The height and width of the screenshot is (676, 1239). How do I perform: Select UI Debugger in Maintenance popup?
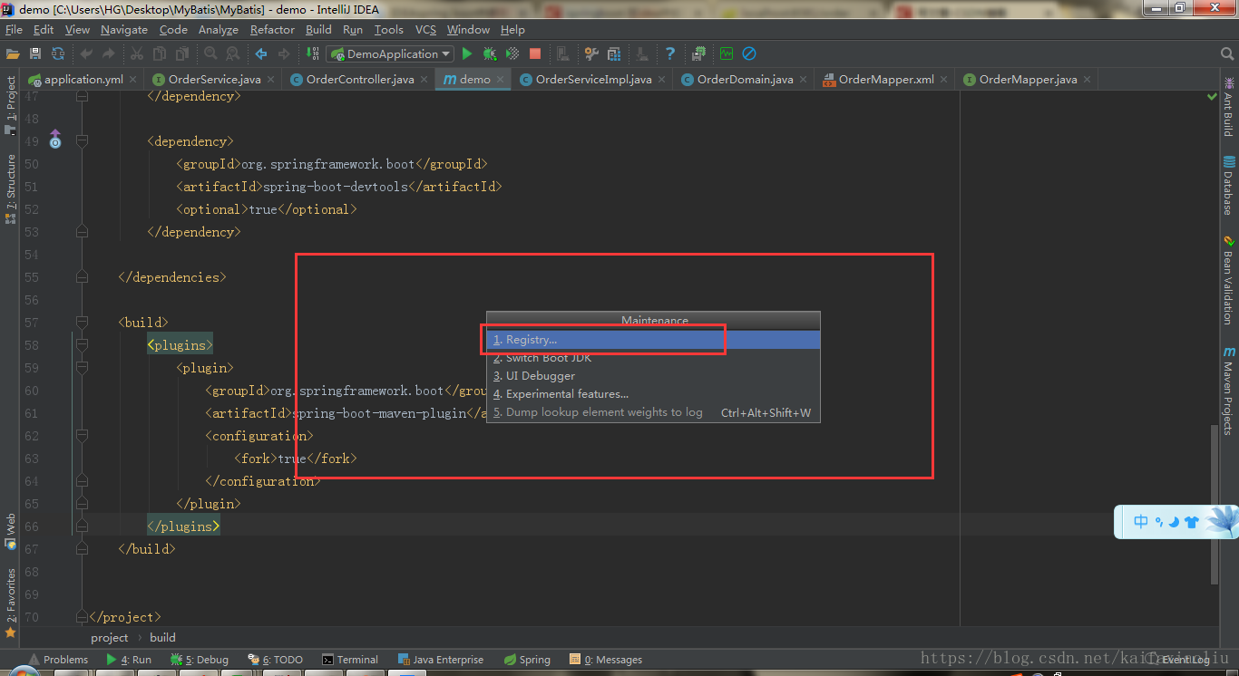pyautogui.click(x=653, y=376)
